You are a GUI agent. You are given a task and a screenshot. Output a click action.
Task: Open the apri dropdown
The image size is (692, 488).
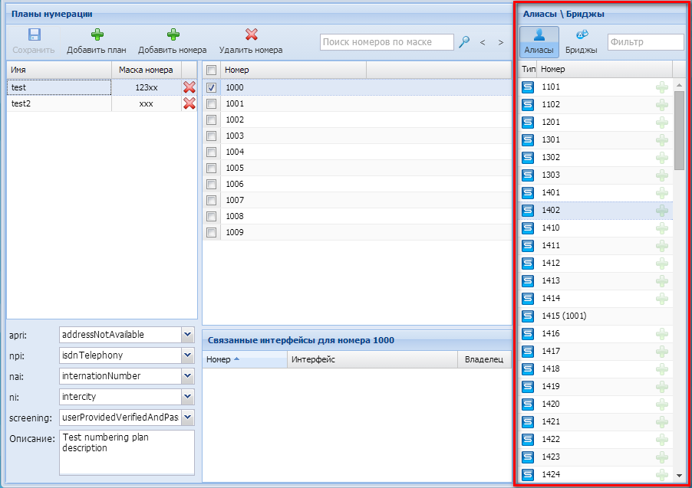(188, 335)
